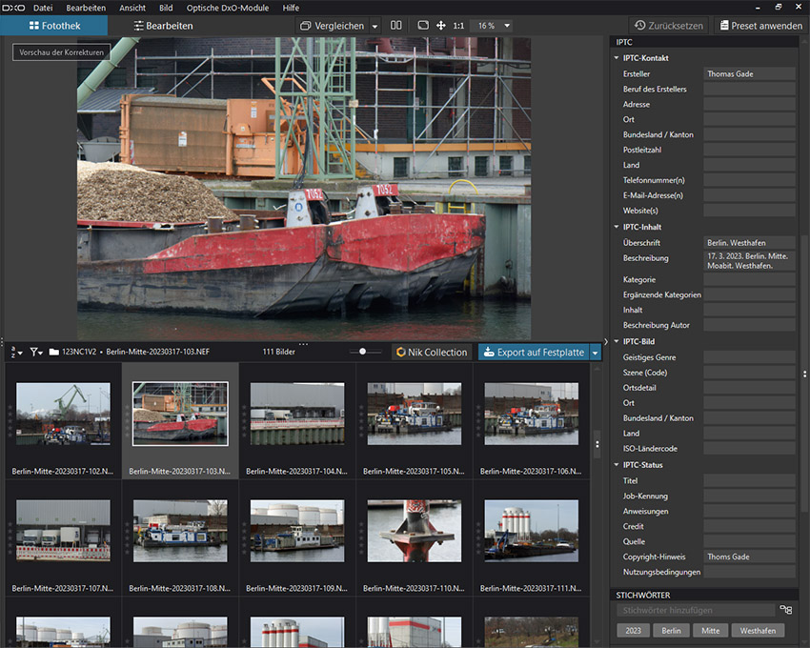Click the Mitte keyword tag

click(710, 631)
